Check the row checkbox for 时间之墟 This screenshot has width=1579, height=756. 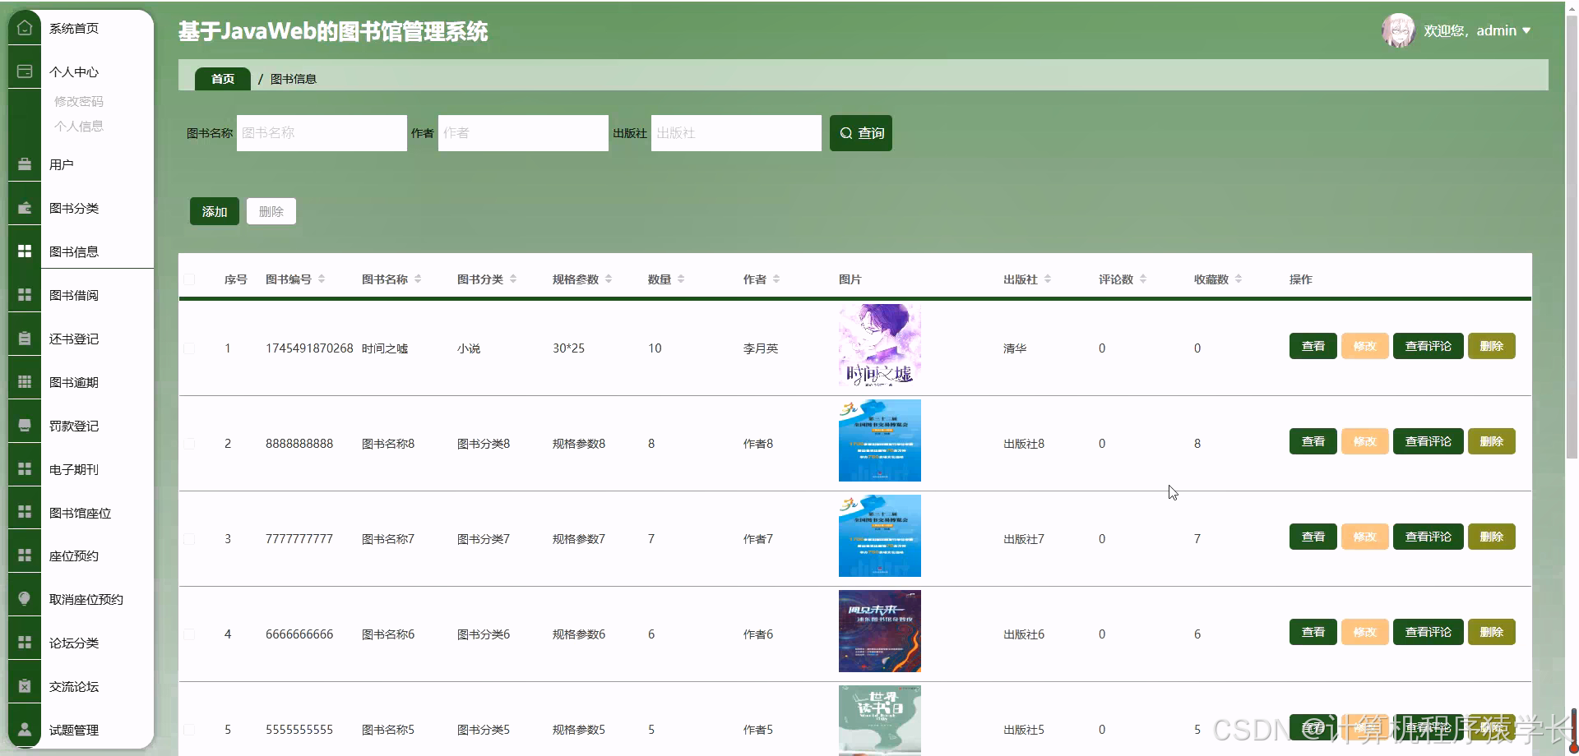(x=189, y=348)
